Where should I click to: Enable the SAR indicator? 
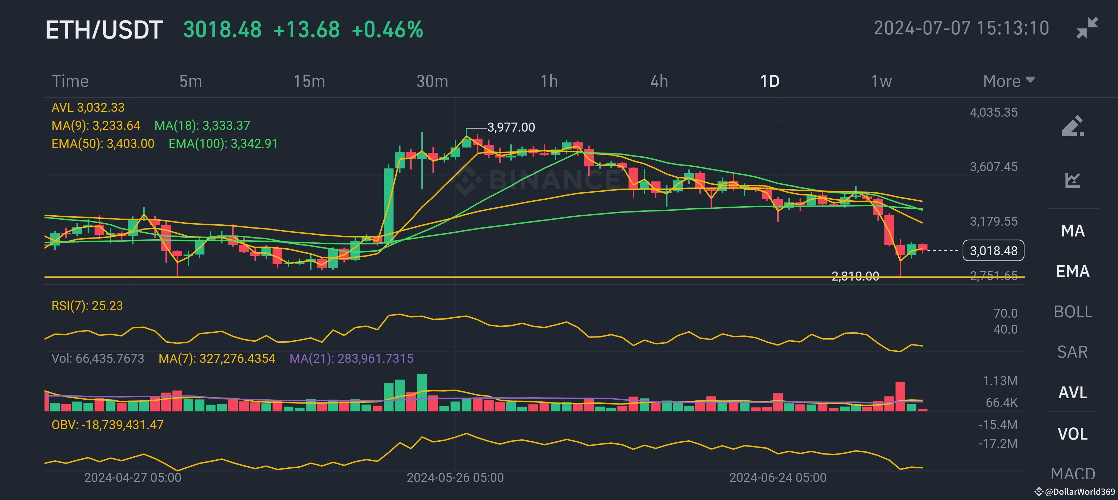pyautogui.click(x=1072, y=352)
